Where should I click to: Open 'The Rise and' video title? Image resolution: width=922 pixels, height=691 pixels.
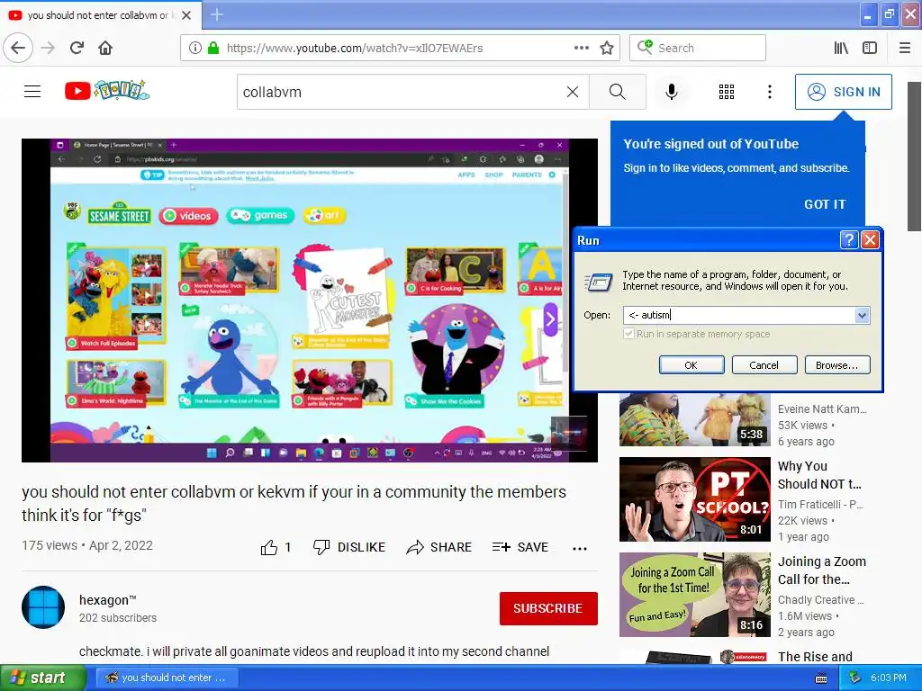pos(814,656)
